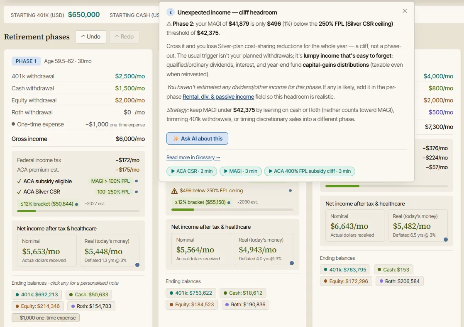Play the MAGI 3 min video
This screenshot has height=327, width=464.
tap(240, 171)
